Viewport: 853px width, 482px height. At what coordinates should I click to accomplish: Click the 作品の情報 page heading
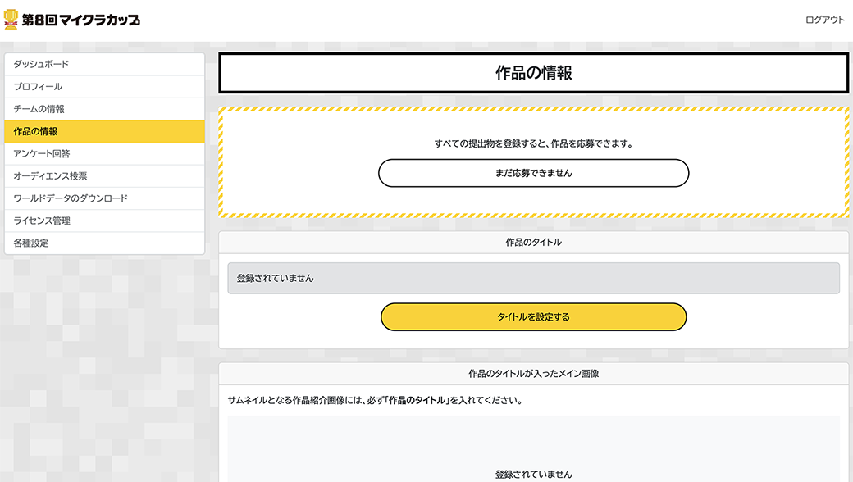(533, 73)
